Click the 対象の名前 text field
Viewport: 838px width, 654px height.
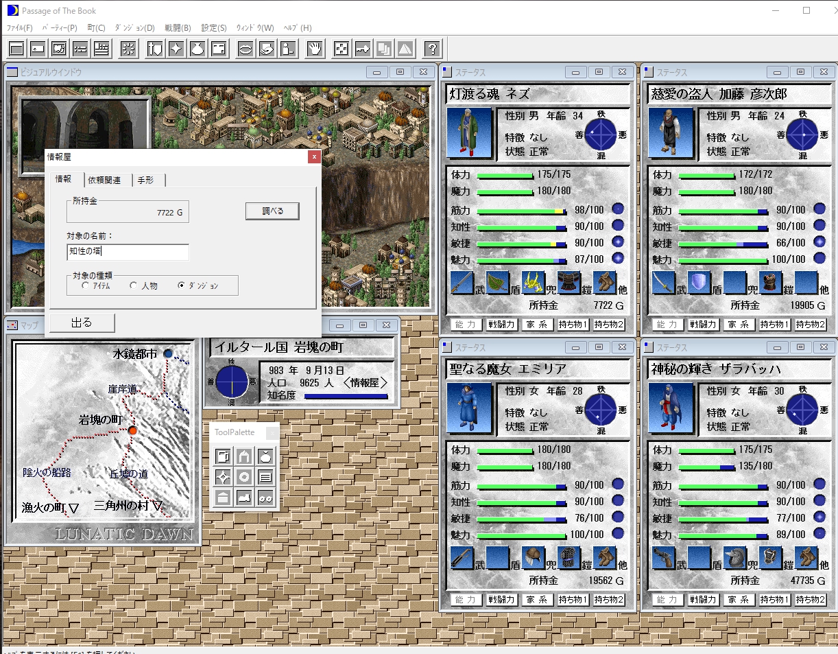coord(128,252)
